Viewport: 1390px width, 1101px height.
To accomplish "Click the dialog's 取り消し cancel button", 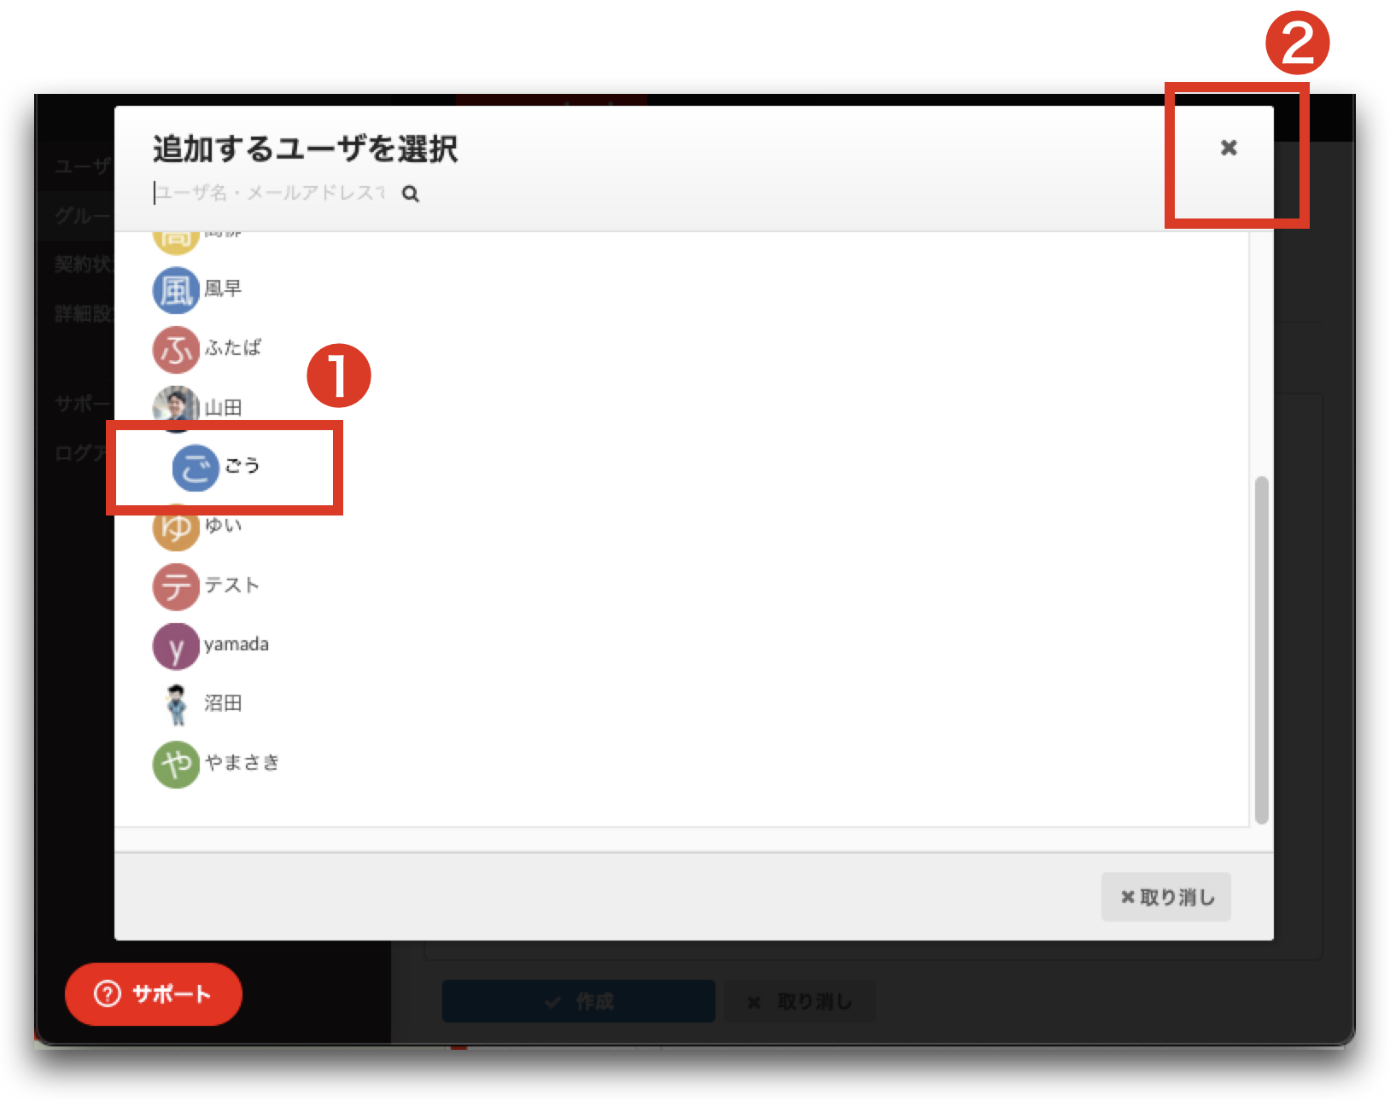I will click(1166, 897).
